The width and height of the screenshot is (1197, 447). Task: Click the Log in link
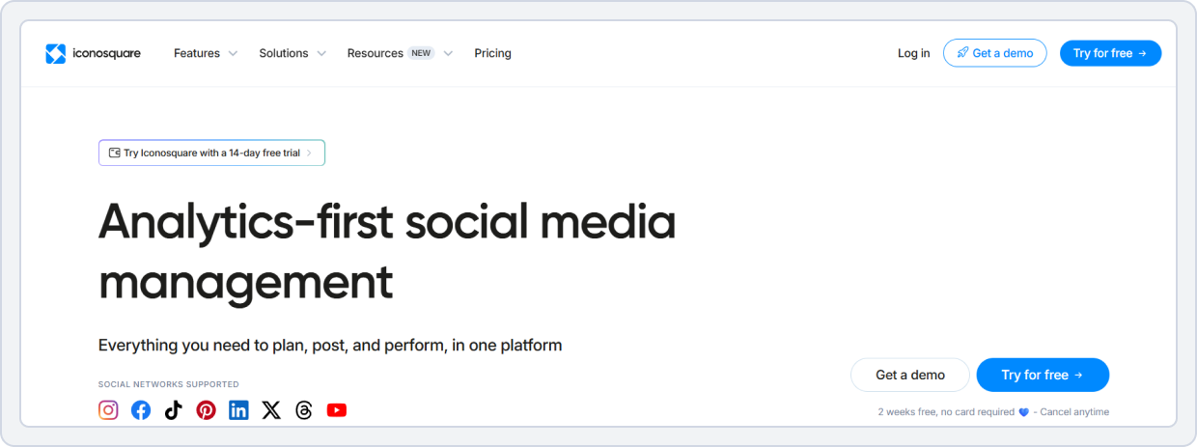pos(913,53)
